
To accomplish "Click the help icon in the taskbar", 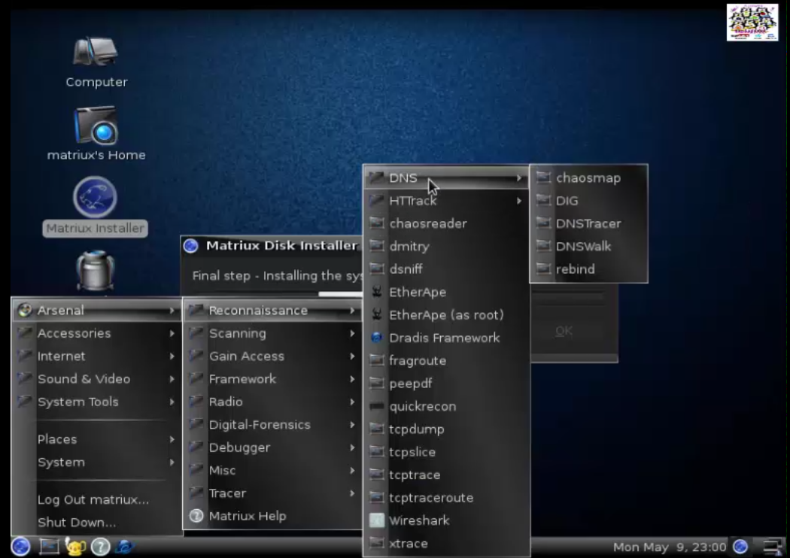I will (x=99, y=547).
